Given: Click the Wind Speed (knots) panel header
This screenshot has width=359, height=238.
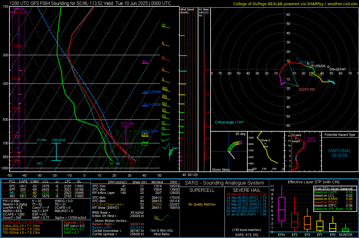Looking at the screenshot, I should pyautogui.click(x=187, y=11).
